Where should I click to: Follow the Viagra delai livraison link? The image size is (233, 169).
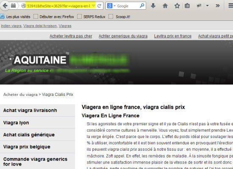tap(40, 26)
